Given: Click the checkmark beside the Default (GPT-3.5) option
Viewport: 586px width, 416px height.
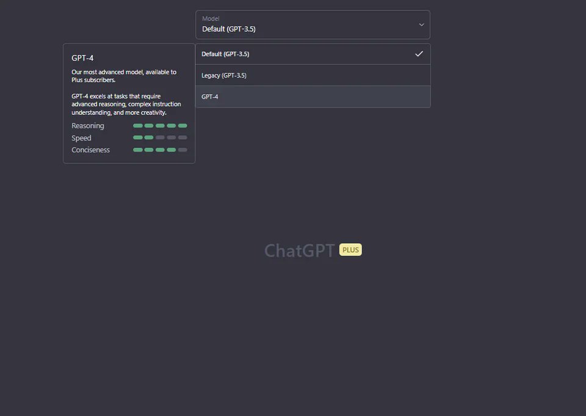Looking at the screenshot, I should (419, 54).
